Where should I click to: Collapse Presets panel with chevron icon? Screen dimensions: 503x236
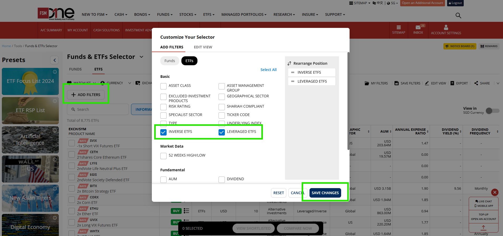(x=55, y=60)
